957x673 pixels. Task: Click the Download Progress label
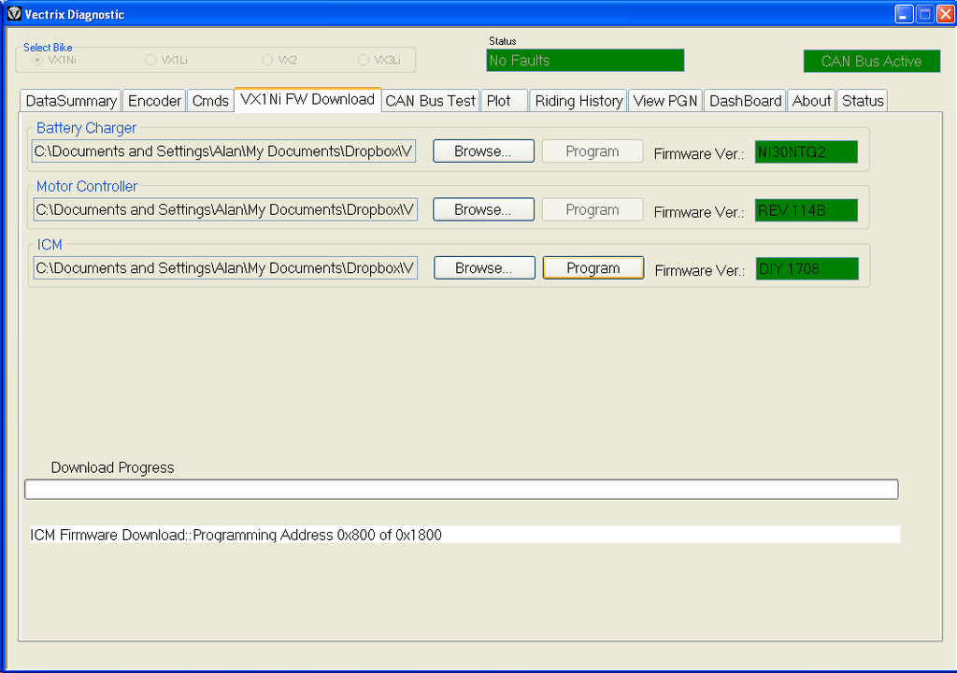pyautogui.click(x=112, y=467)
